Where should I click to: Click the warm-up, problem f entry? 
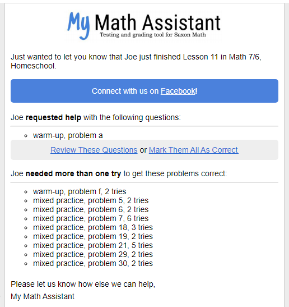click(x=80, y=191)
